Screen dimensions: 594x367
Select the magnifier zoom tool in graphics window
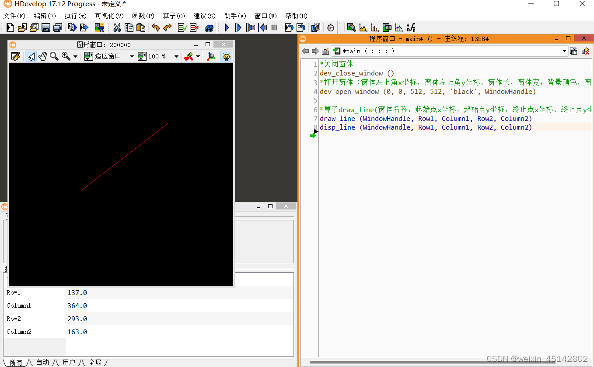coord(54,56)
